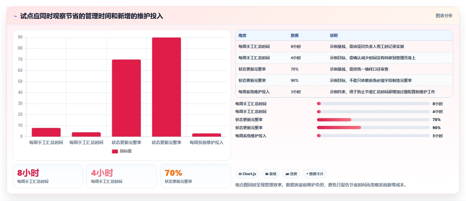
Task: Click the 表格 chip
Action: click(271, 174)
